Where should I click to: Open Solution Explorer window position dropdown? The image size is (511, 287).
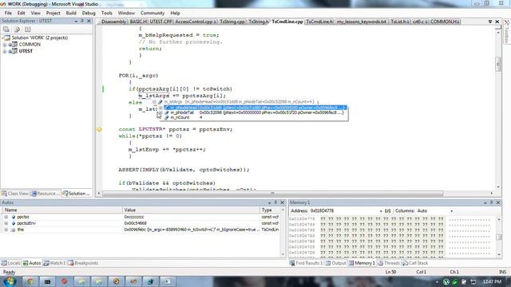[x=76, y=21]
